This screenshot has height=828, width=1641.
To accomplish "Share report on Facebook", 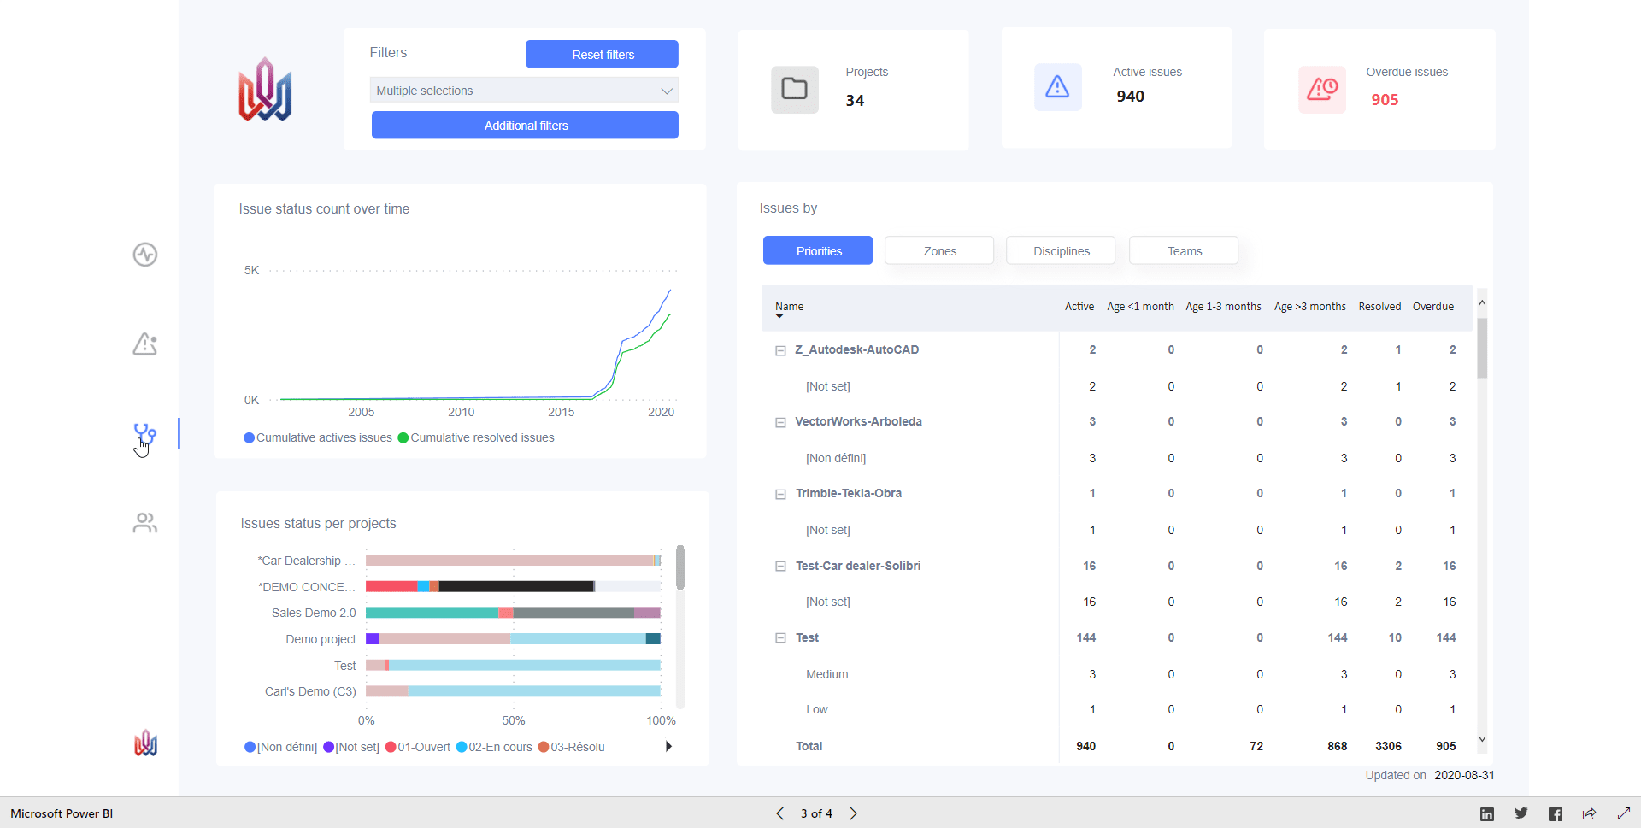I will tap(1556, 814).
